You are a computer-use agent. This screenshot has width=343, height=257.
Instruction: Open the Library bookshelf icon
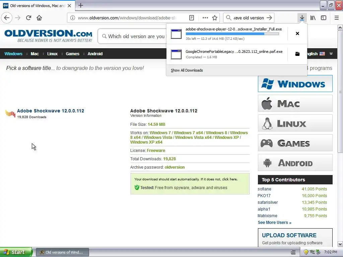point(313,18)
